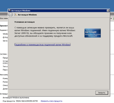
Task: Click the product code 55041-560-6394355-84799 text
Action: 27,101
